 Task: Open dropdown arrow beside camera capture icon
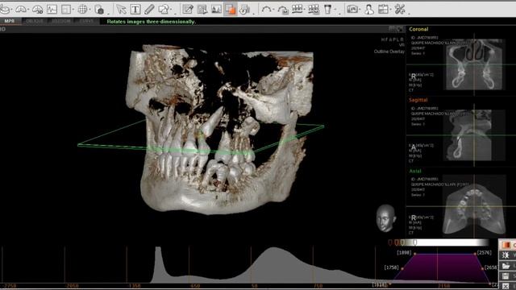pyautogui.click(x=360, y=10)
